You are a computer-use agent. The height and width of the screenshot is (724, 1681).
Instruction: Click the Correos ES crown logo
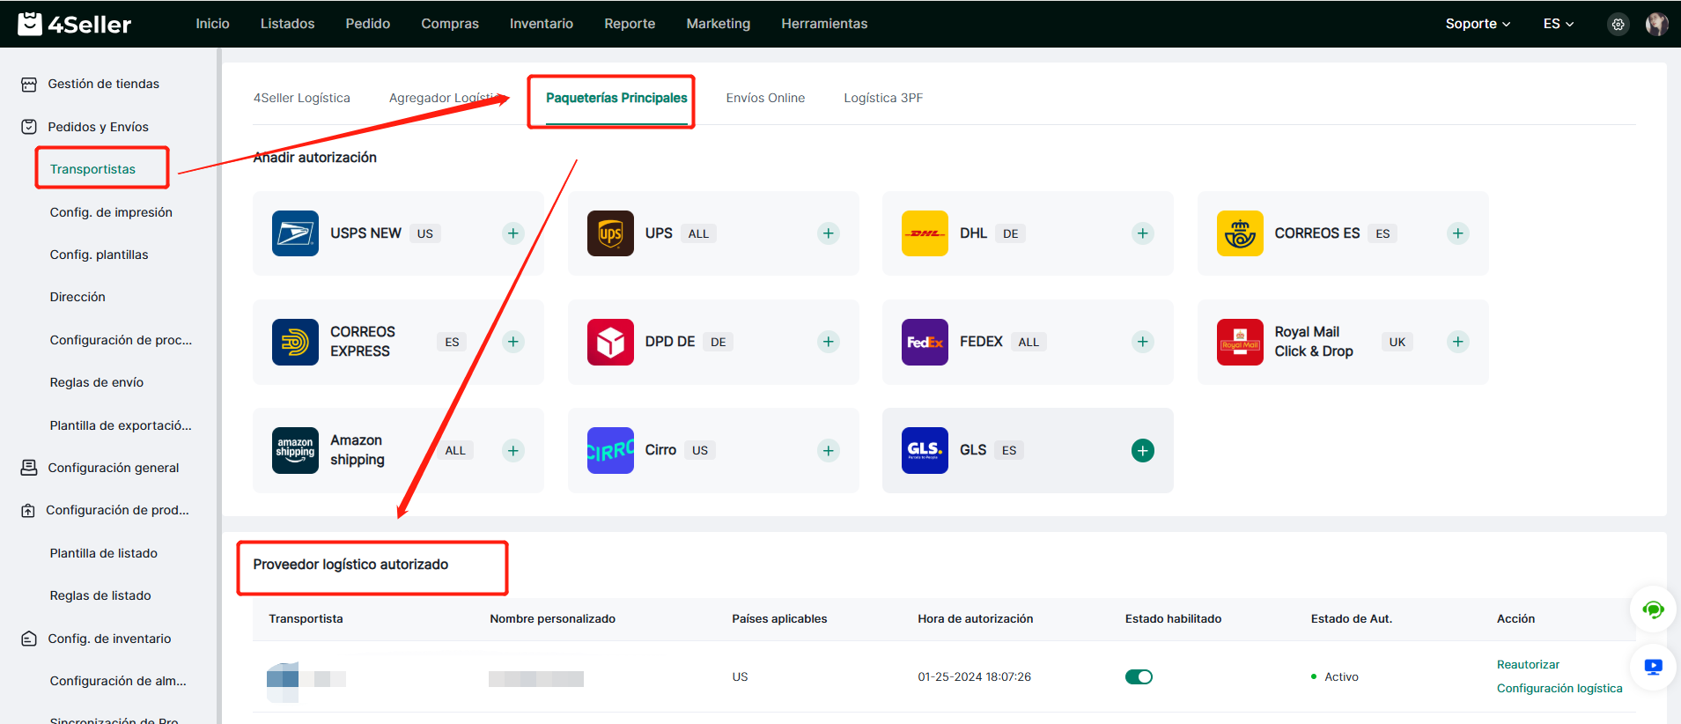point(1240,233)
